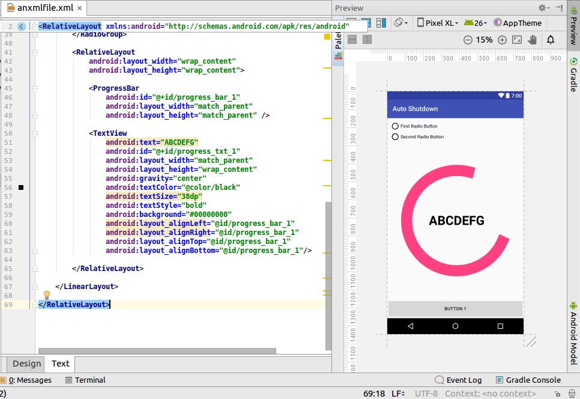This screenshot has width=580, height=399.
Task: Click the horizontal editor scrollbar
Action: click(x=157, y=351)
